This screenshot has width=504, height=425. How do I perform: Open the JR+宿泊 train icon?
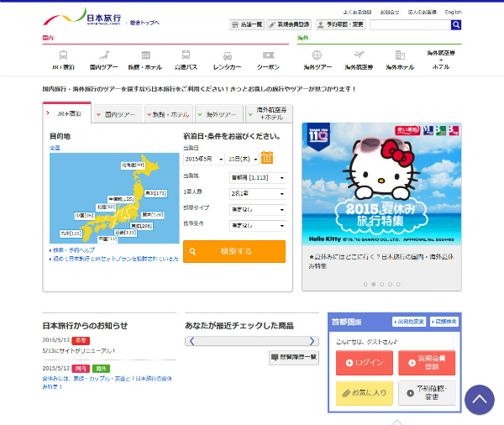[63, 55]
